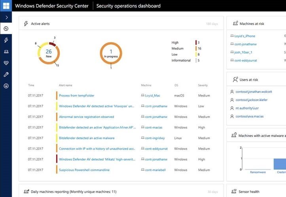Sort alerts by Time column header

tap(31, 85)
